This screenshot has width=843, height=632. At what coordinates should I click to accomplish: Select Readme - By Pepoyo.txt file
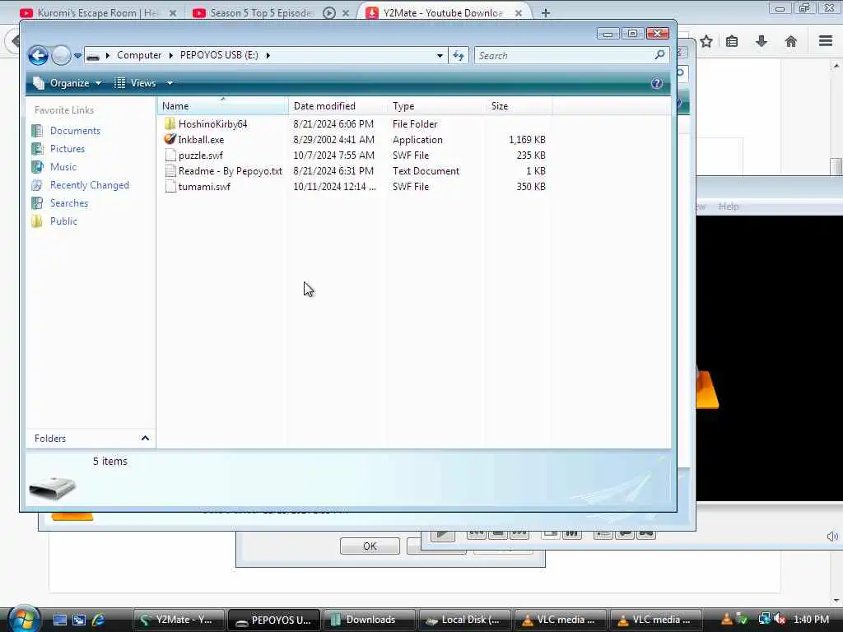231,171
